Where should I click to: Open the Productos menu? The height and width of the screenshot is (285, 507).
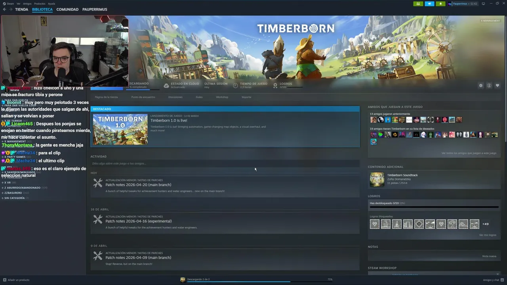pyautogui.click(x=40, y=4)
